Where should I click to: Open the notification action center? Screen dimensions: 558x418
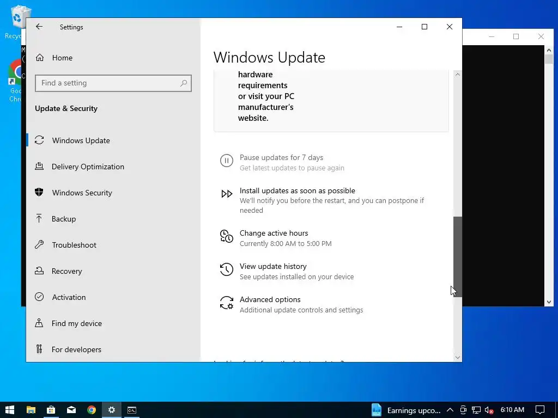(540, 410)
